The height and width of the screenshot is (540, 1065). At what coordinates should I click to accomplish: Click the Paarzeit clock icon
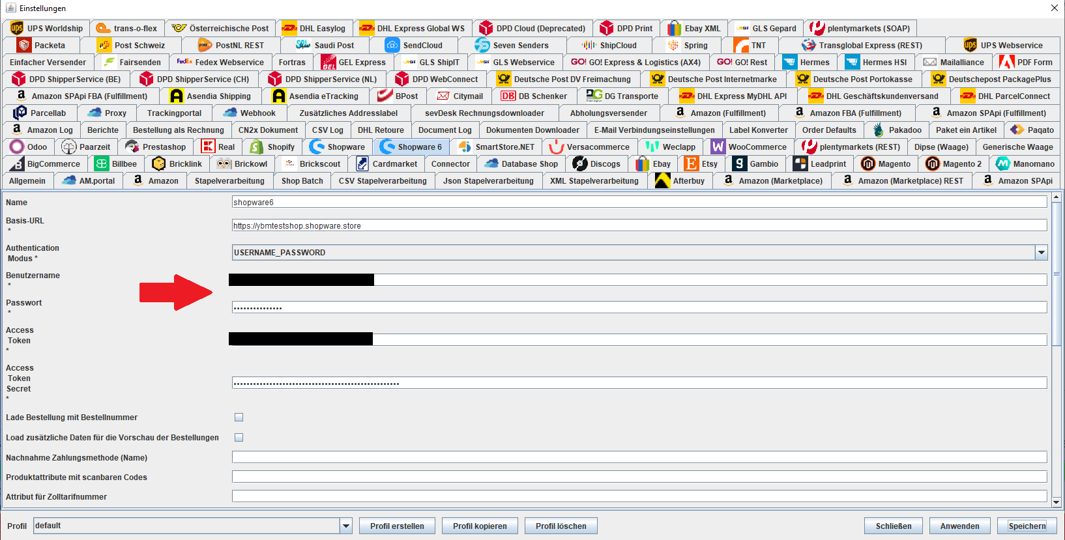(x=69, y=147)
